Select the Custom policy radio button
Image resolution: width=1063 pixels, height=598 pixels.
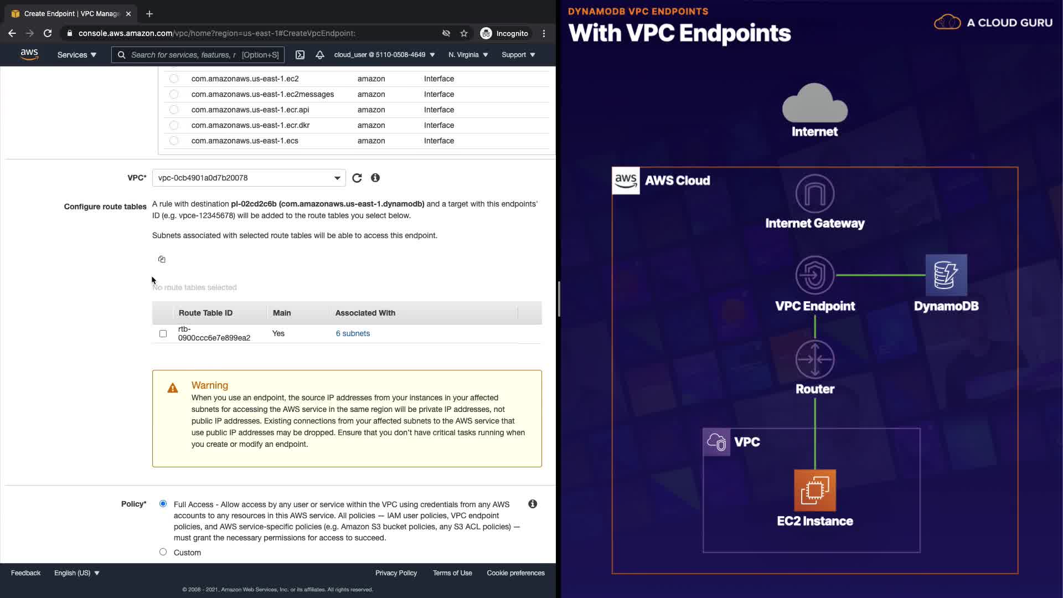coord(163,552)
